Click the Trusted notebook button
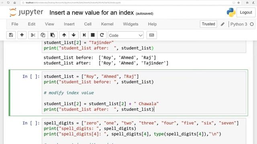Image resolution: width=257 pixels, height=144 pixels. coord(208,24)
